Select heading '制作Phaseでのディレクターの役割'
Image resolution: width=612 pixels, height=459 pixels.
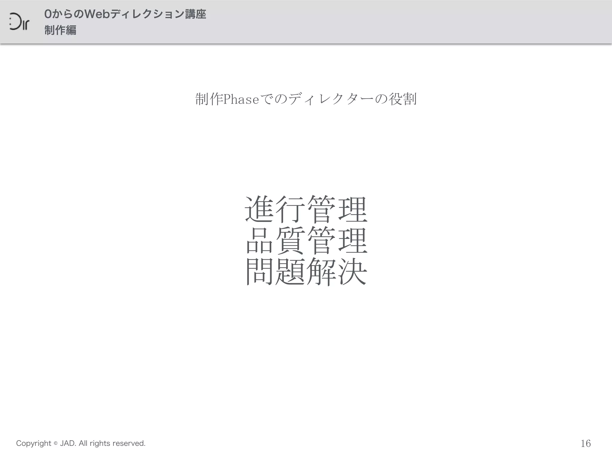[x=306, y=99]
